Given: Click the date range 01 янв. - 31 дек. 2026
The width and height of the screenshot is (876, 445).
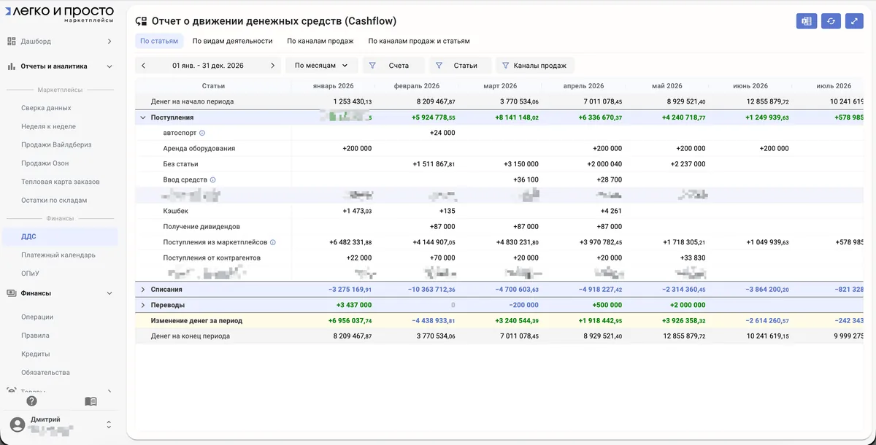Looking at the screenshot, I should (208, 66).
